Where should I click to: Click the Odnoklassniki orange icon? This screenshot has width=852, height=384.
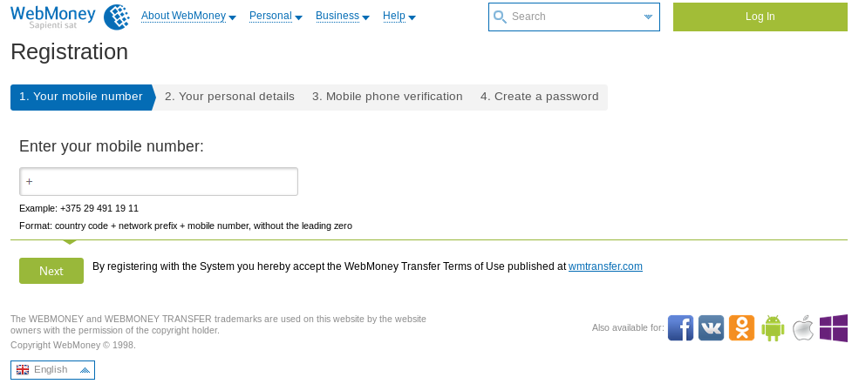coord(741,327)
